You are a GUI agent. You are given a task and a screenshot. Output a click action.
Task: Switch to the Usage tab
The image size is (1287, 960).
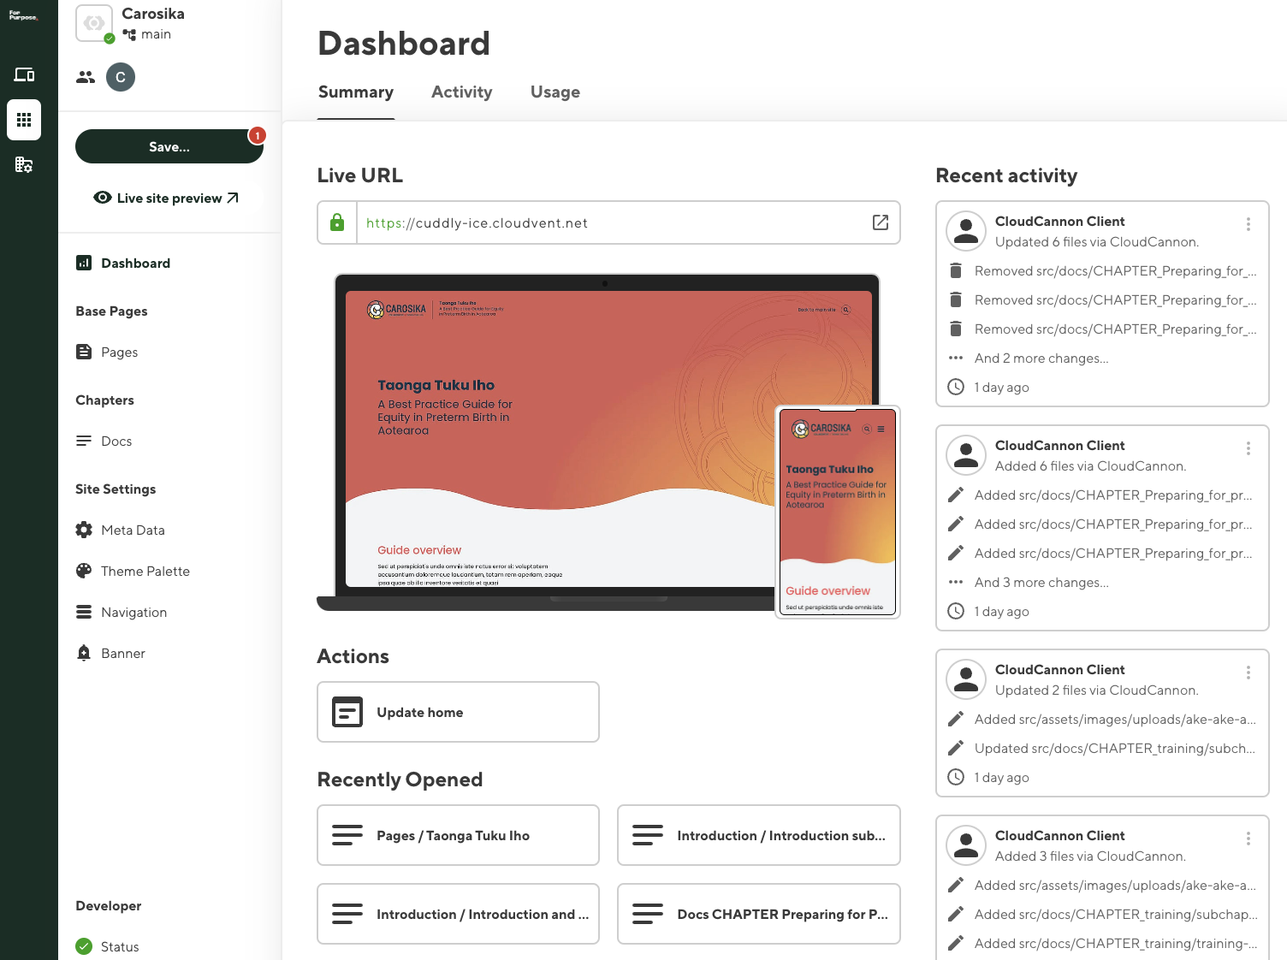pyautogui.click(x=555, y=92)
